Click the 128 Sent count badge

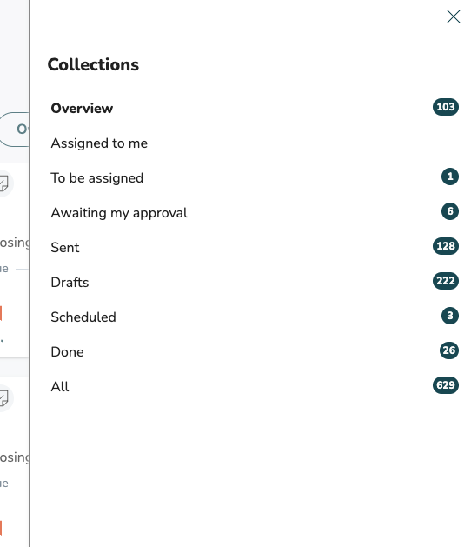click(x=446, y=246)
